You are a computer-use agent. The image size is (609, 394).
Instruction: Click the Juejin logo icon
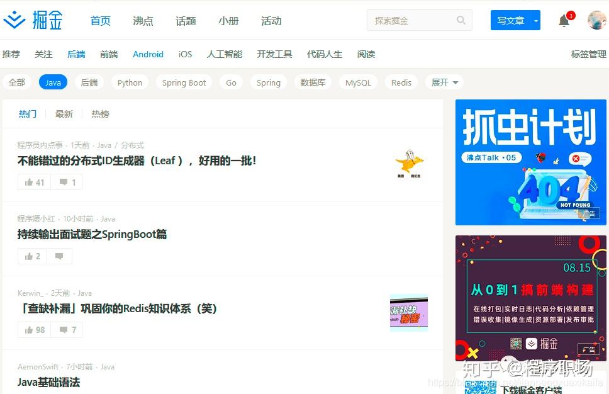pos(14,20)
